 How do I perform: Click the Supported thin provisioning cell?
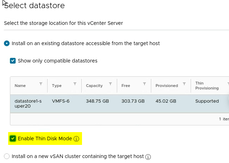pyautogui.click(x=207, y=101)
